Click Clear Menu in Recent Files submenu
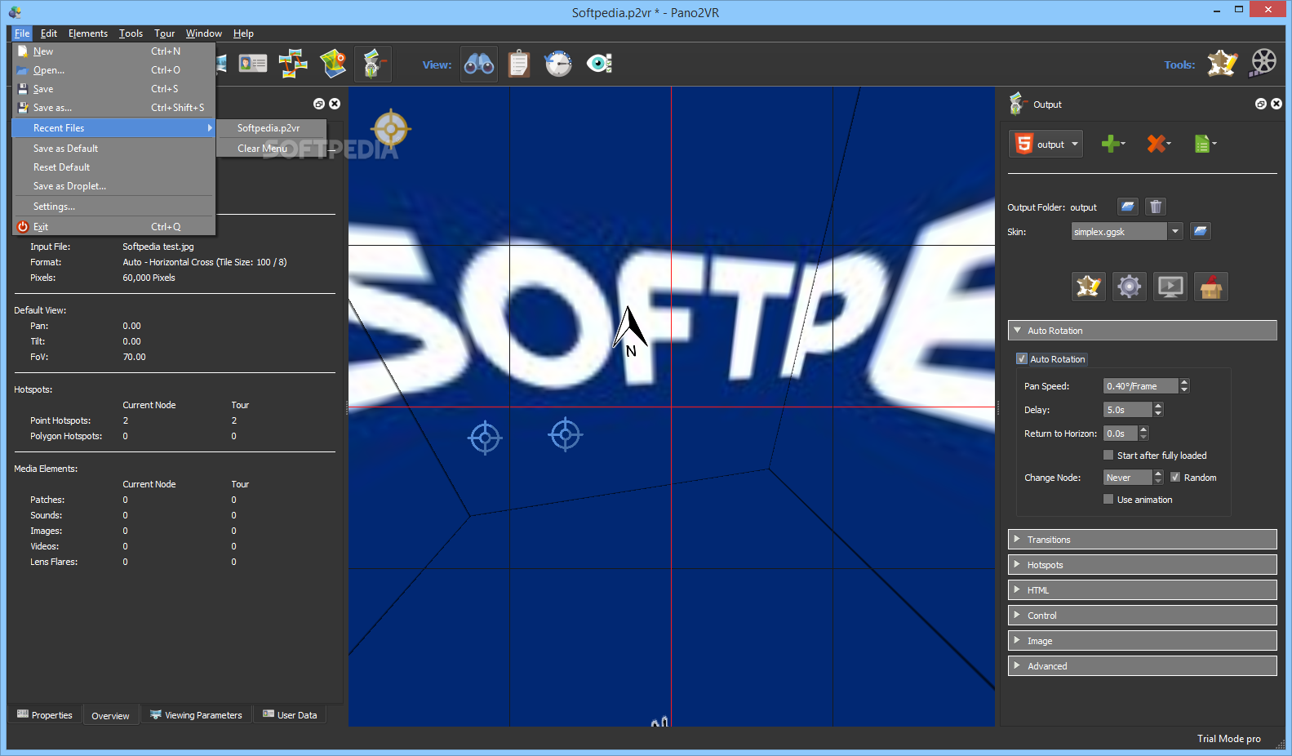1292x756 pixels. tap(272, 149)
